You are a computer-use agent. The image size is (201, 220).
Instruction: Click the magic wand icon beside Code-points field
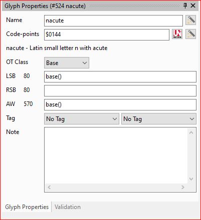point(190,34)
